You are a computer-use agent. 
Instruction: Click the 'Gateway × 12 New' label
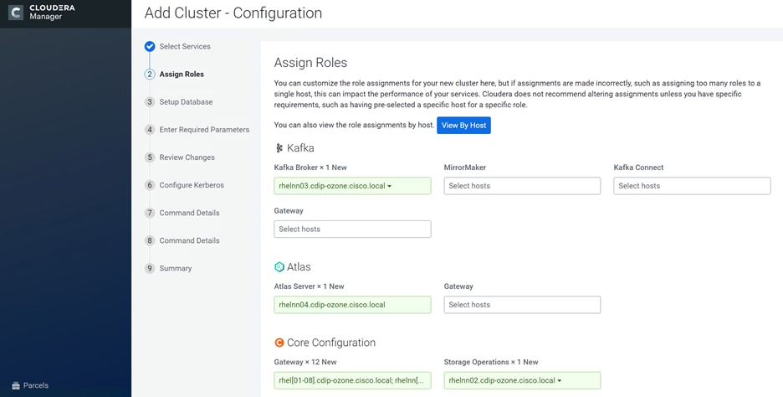click(x=305, y=362)
